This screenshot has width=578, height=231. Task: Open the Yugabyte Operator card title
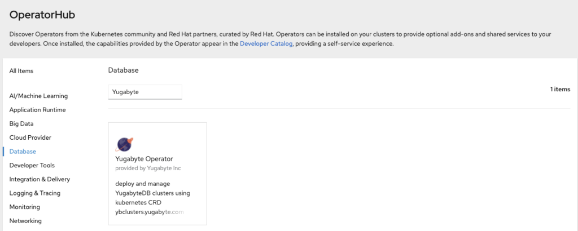tap(144, 159)
